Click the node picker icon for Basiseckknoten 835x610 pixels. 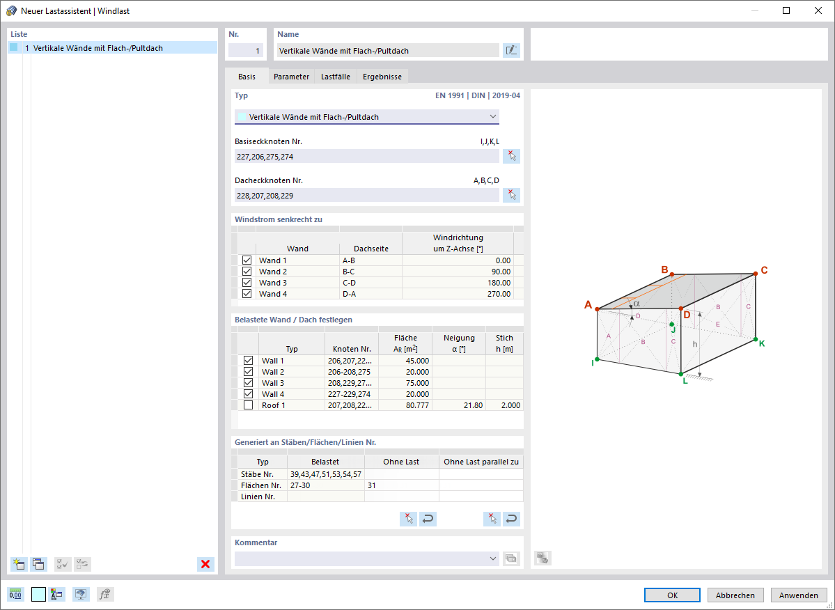coord(511,156)
